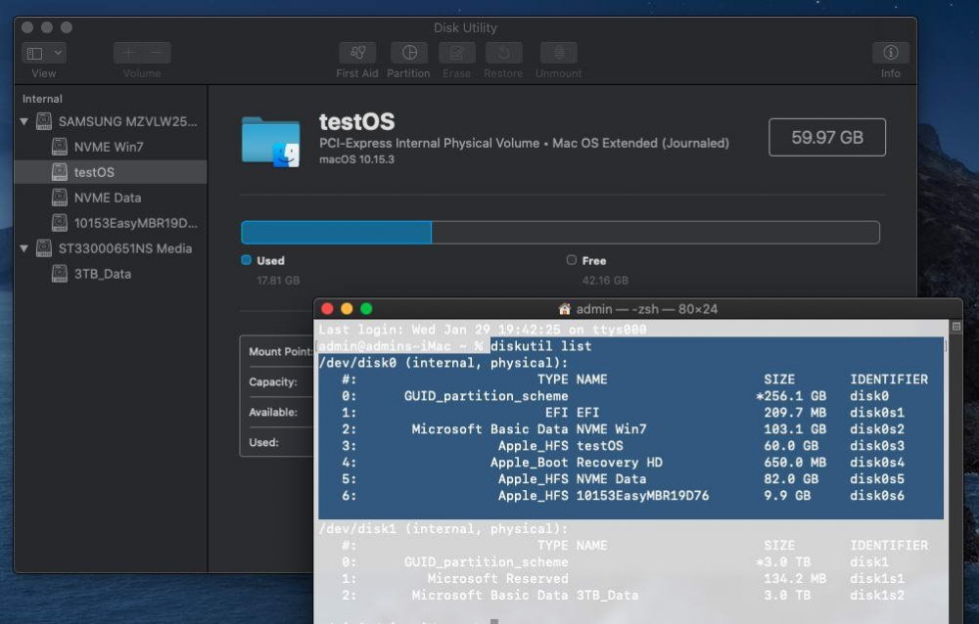The height and width of the screenshot is (624, 979).
Task: Select the testOS volume in sidebar
Action: coord(110,172)
